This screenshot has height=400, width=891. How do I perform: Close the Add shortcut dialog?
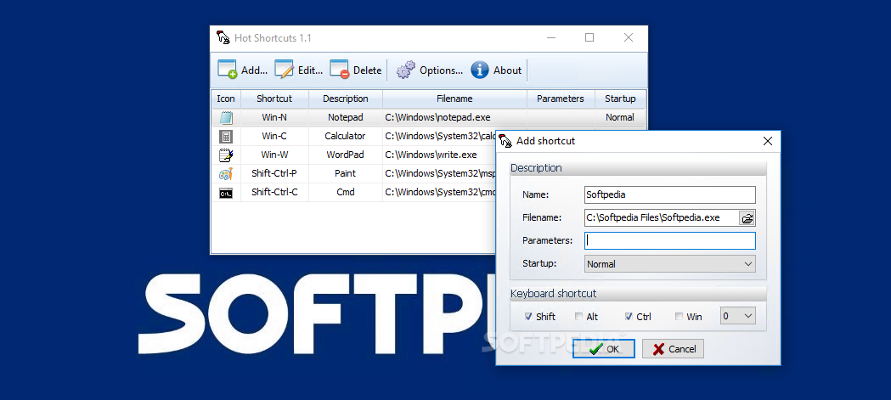pyautogui.click(x=767, y=141)
